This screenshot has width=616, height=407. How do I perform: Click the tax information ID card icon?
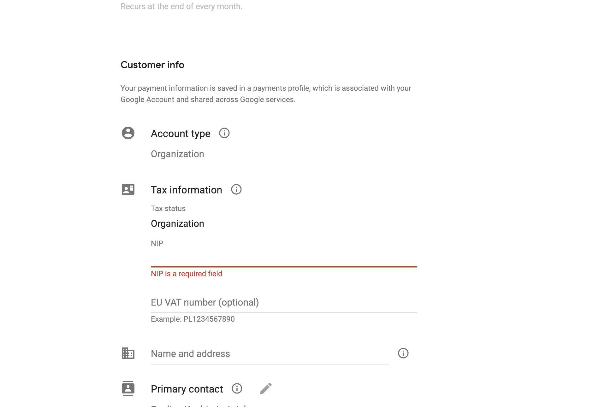[x=128, y=189]
